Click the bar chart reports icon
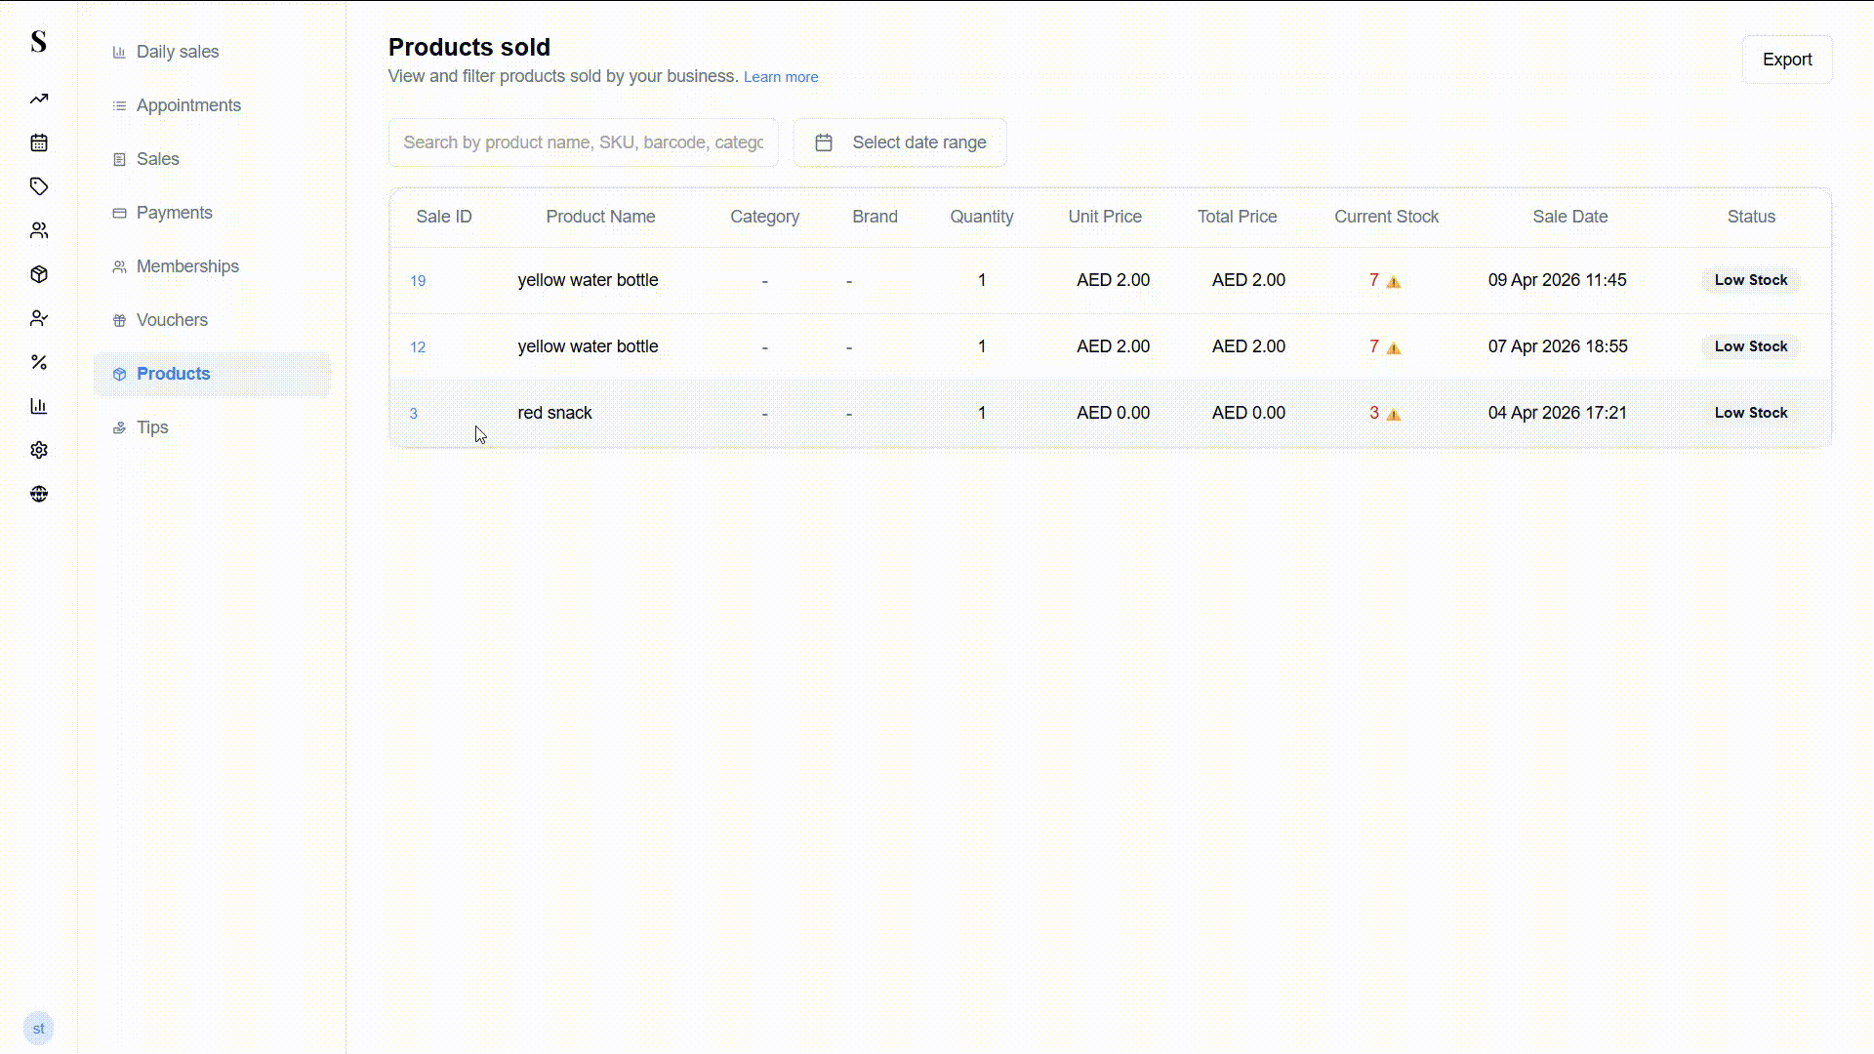This screenshot has height=1054, width=1874. pos(39,406)
